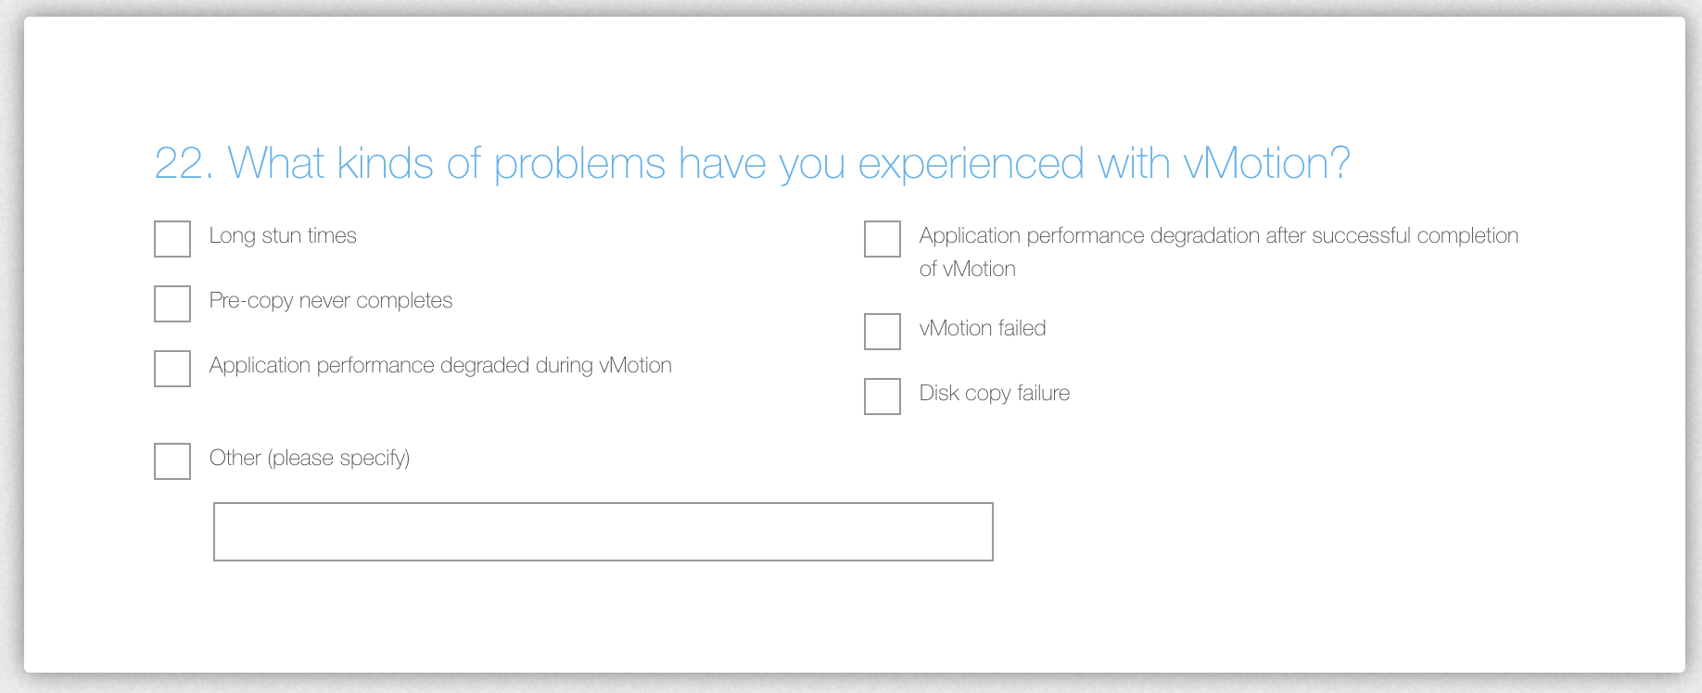Enable "Application performance degraded during vMotion" checkbox
Image resolution: width=1702 pixels, height=693 pixels.
pyautogui.click(x=172, y=369)
